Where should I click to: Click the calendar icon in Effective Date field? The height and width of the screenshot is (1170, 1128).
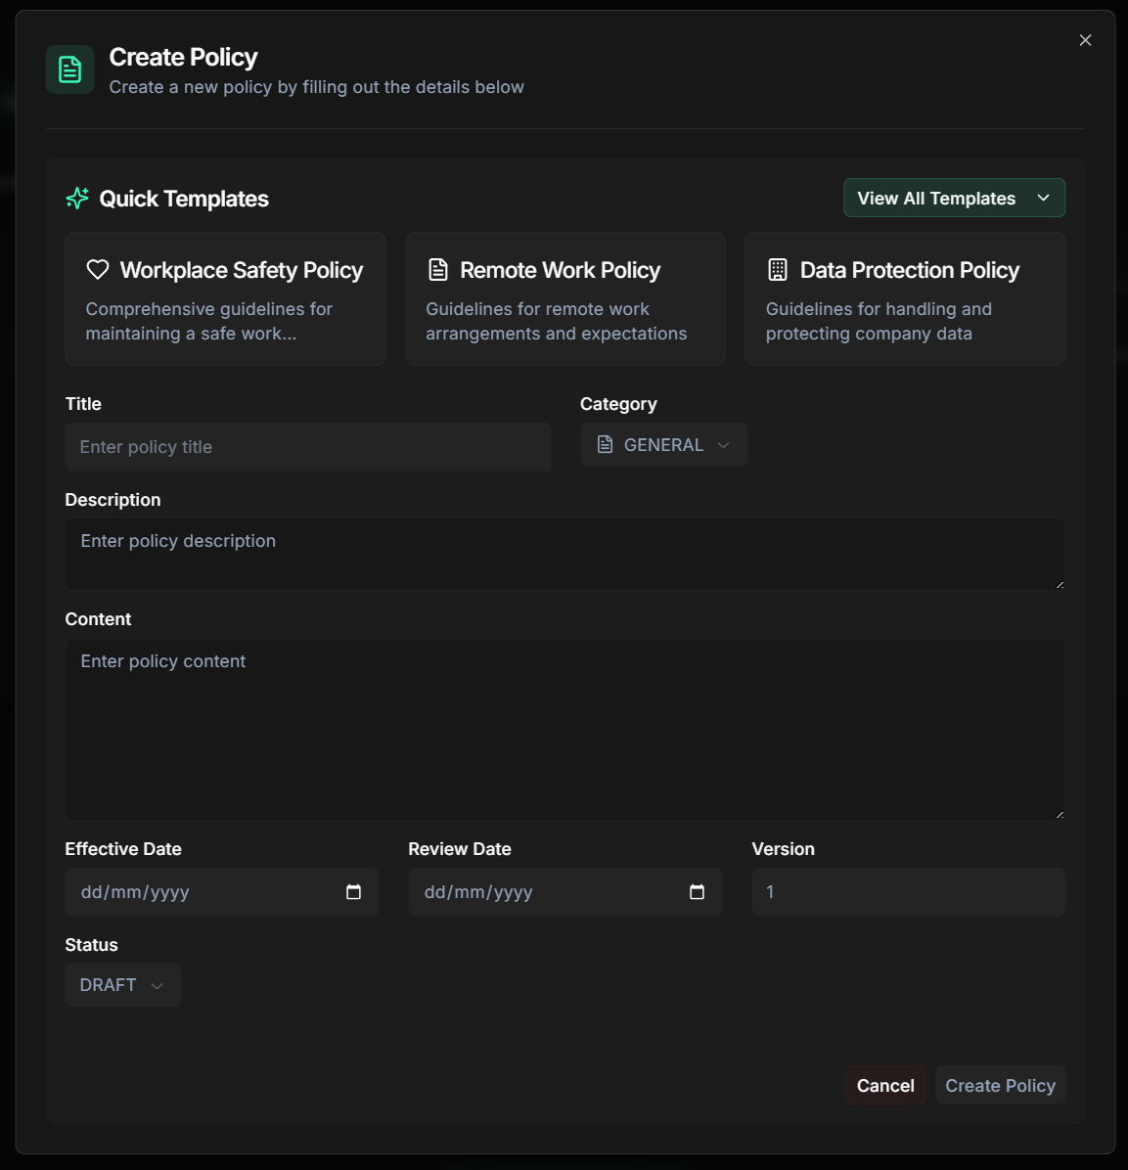353,891
